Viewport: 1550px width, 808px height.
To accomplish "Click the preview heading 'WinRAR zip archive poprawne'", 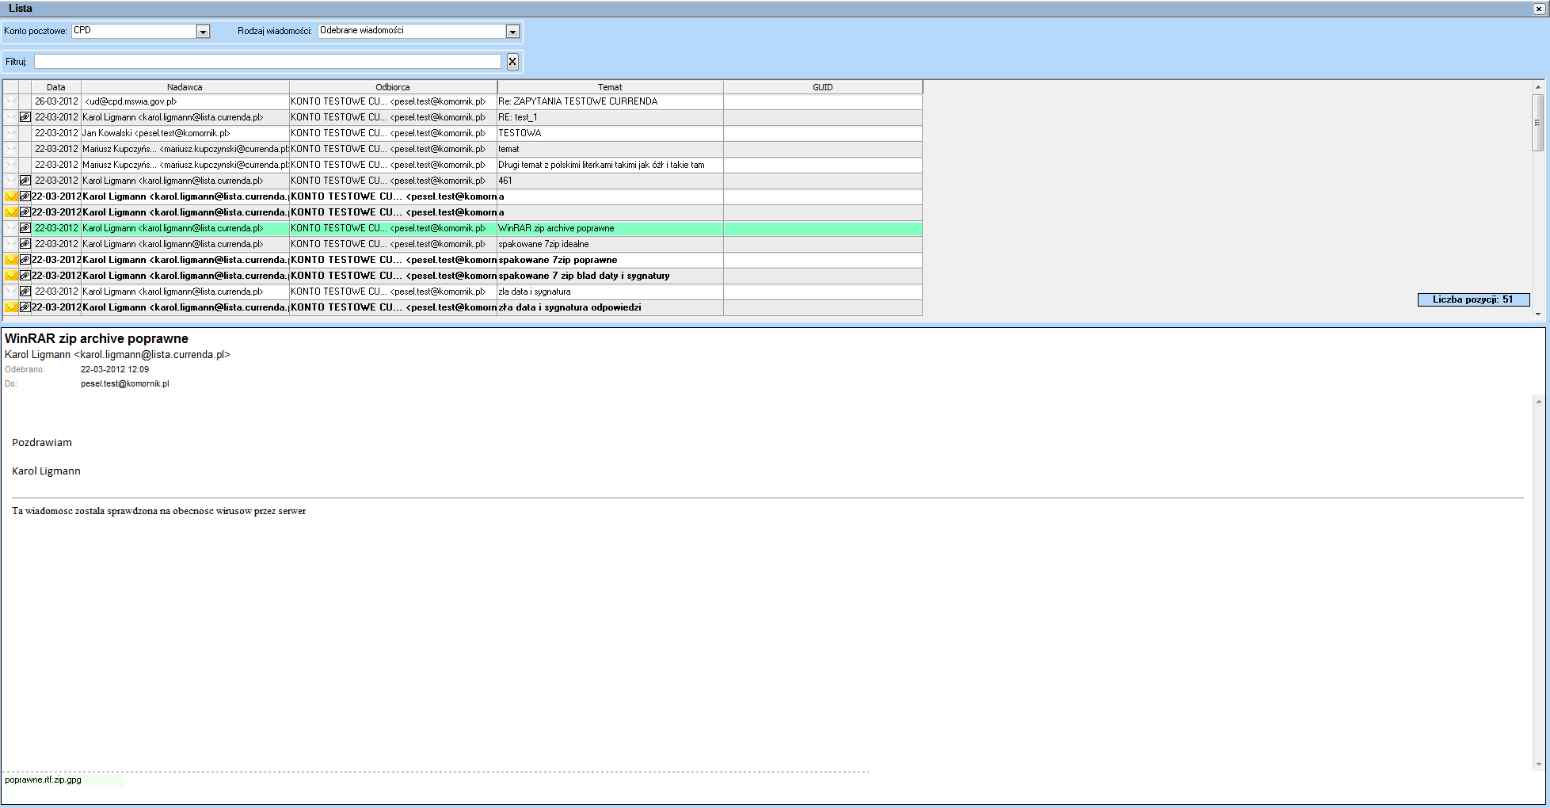I will (x=97, y=338).
